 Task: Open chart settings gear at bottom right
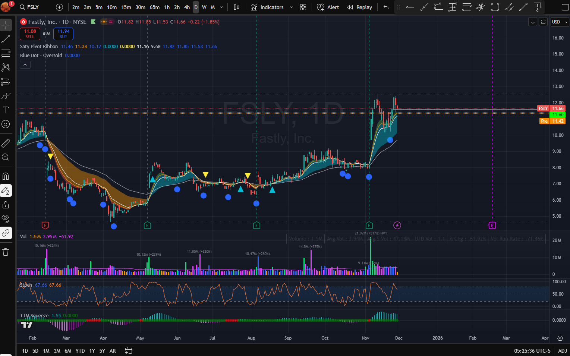point(560,338)
